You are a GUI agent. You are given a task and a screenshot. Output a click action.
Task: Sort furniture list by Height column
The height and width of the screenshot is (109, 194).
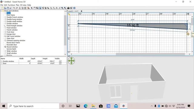click(48, 58)
